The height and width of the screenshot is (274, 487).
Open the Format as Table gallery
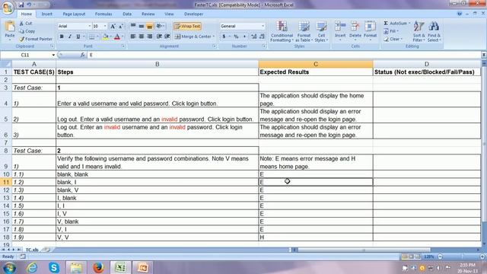pos(304,31)
